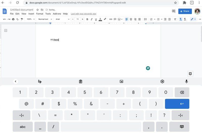Reload the browser page
The height and width of the screenshot is (133, 202).
pos(17,3)
